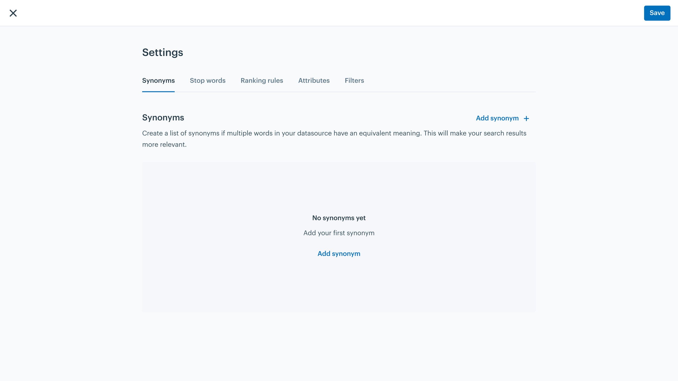Click the "No synonyms yet" message
Image resolution: width=678 pixels, height=381 pixels.
339,218
